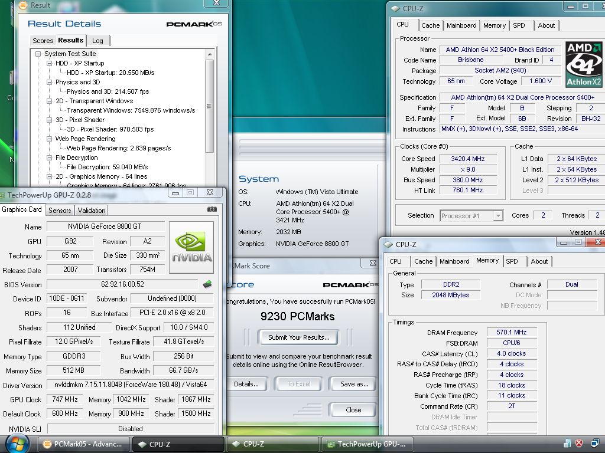This screenshot has height=453, width=605.
Task: Switch to first CPU-Z taskbar button
Action: 178,444
